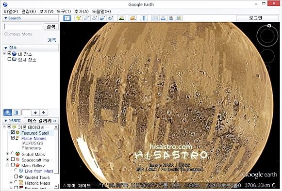
Task: Click the Mars Gallery red star icon
Action: 17,165
